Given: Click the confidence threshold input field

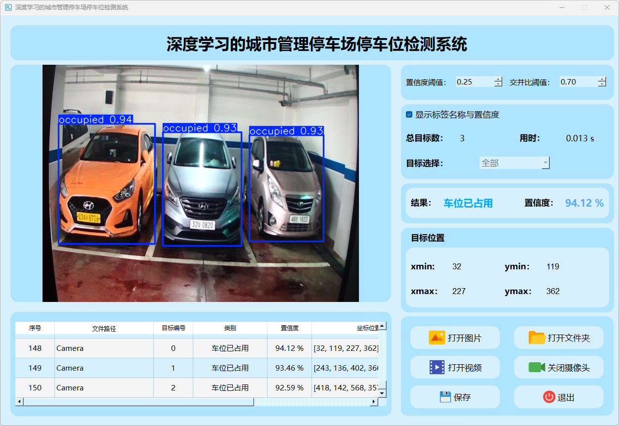Looking at the screenshot, I should pos(474,82).
